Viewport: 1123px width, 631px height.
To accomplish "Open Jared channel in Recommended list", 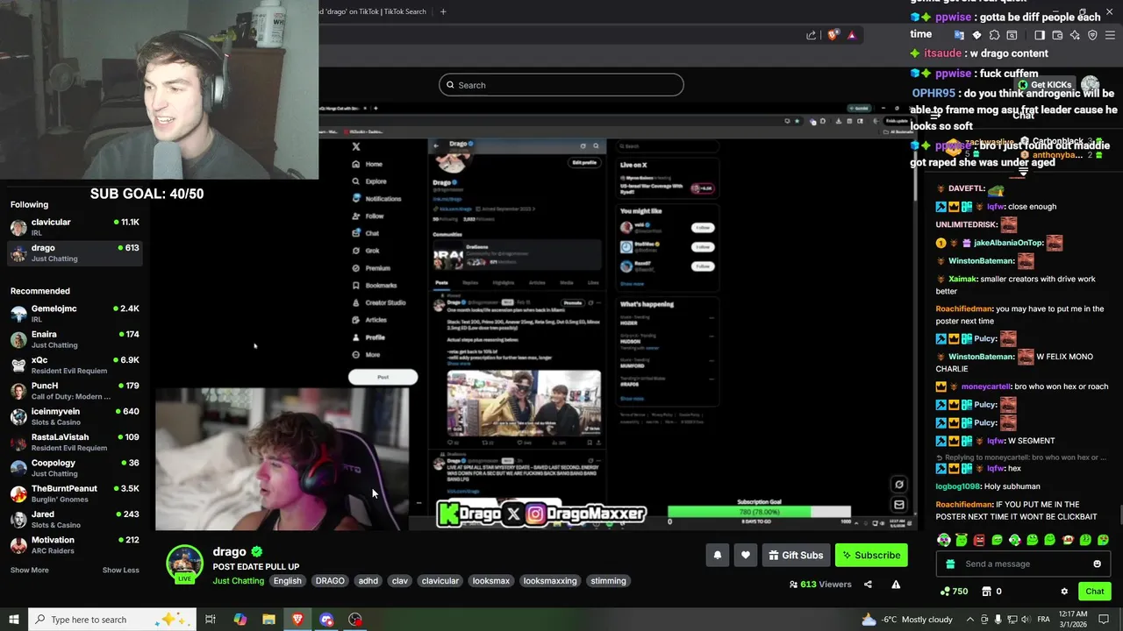I will (x=75, y=519).
